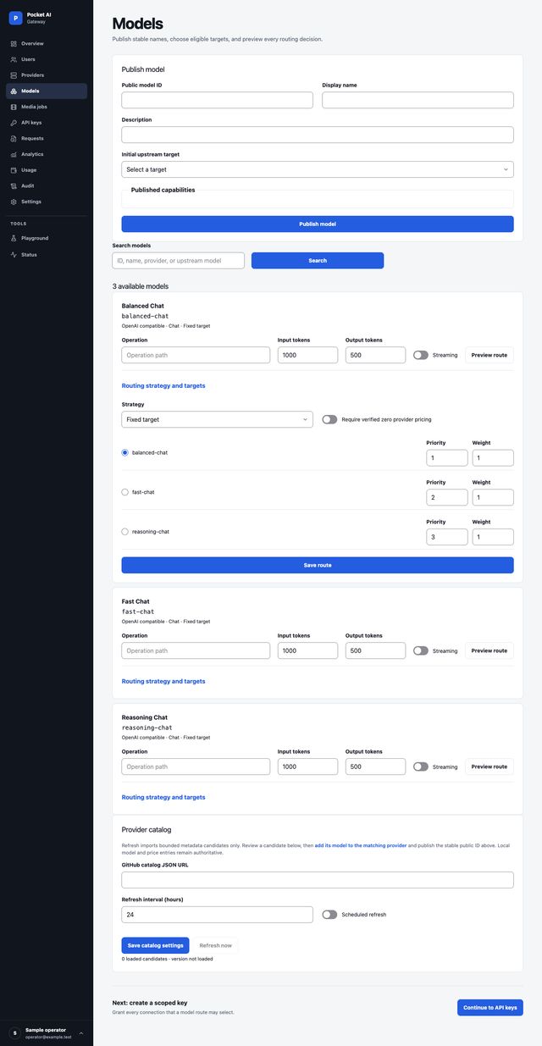Follow 'add its model to the matching provider' link

click(x=361, y=846)
